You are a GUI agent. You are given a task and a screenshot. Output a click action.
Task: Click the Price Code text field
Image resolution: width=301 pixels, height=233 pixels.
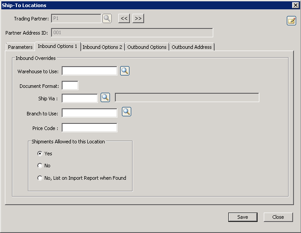(x=90, y=128)
